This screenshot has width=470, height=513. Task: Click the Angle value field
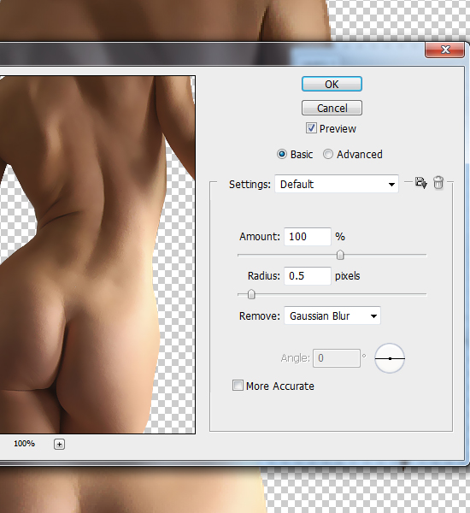point(337,358)
